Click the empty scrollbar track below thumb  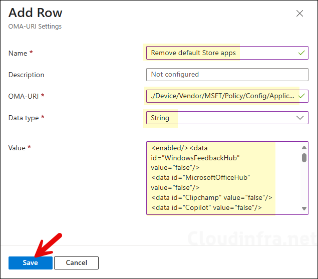[x=303, y=185]
